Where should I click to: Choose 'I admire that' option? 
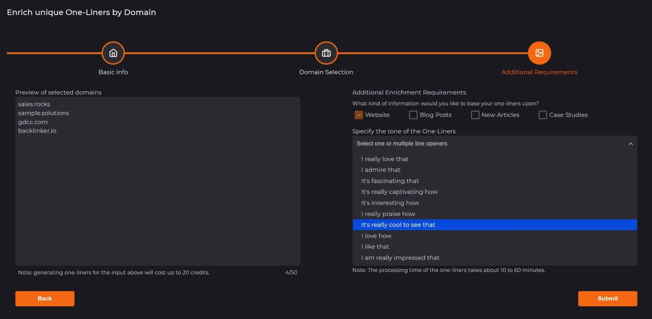pos(381,170)
